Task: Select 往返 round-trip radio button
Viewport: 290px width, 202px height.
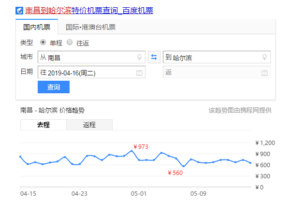Action: click(x=70, y=43)
